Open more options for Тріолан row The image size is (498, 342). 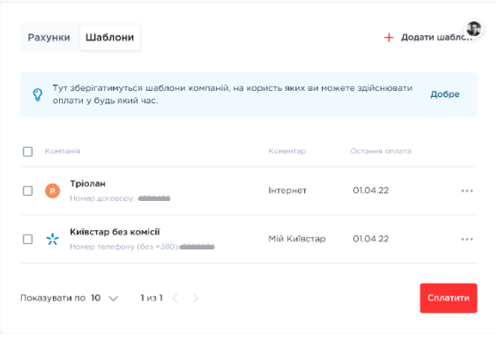(467, 191)
